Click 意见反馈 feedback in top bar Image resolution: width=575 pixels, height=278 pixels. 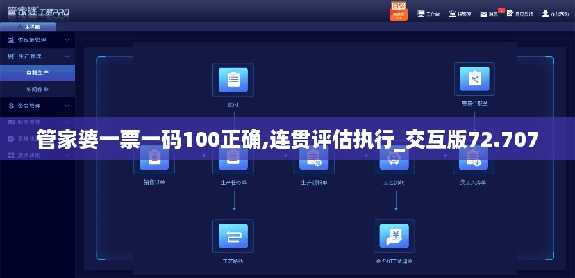click(520, 13)
